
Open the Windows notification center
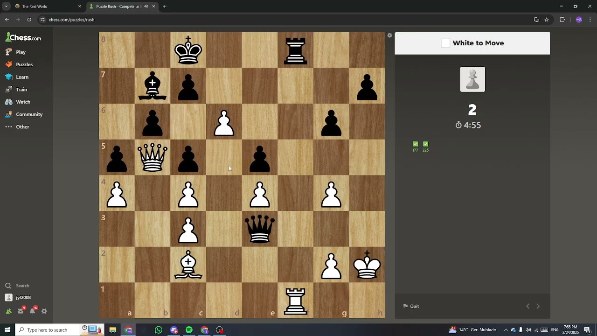(x=589, y=330)
